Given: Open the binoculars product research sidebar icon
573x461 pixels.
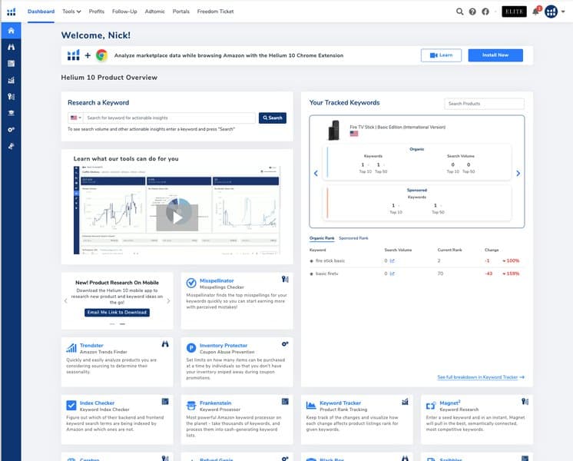Looking at the screenshot, I should pyautogui.click(x=11, y=48).
